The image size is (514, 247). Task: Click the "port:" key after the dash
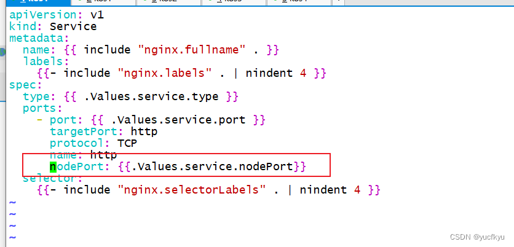click(x=66, y=120)
